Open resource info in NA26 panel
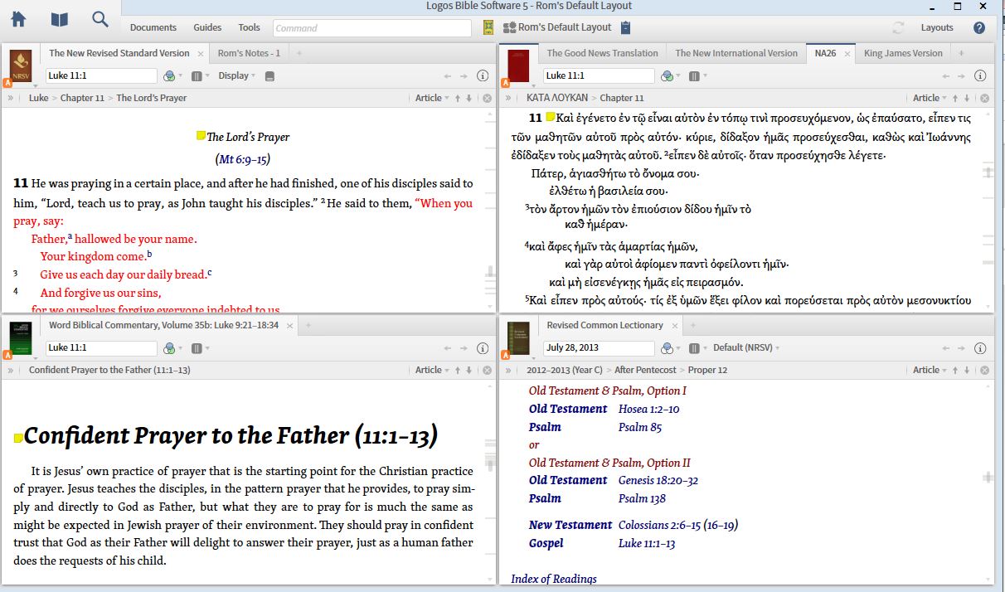 (980, 75)
